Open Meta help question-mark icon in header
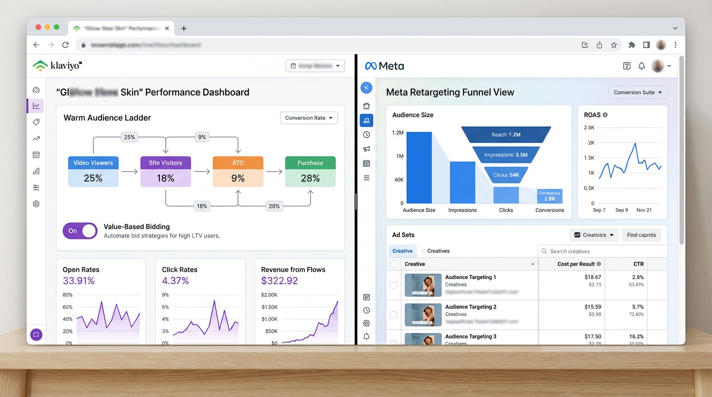712x397 pixels. 627,66
